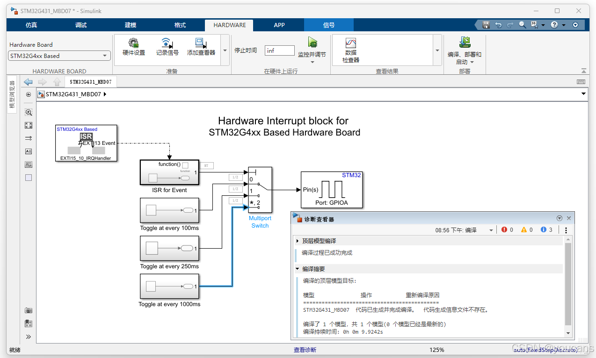This screenshot has width=596, height=358.
Task: Collapse 顶层模型编译 section
Action: pyautogui.click(x=298, y=241)
